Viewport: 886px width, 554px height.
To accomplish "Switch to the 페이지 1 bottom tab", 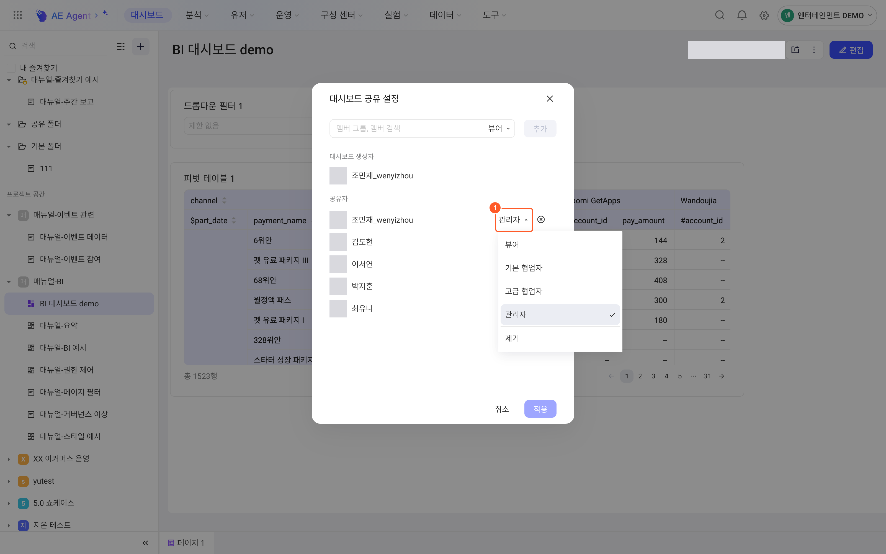I will coord(186,543).
